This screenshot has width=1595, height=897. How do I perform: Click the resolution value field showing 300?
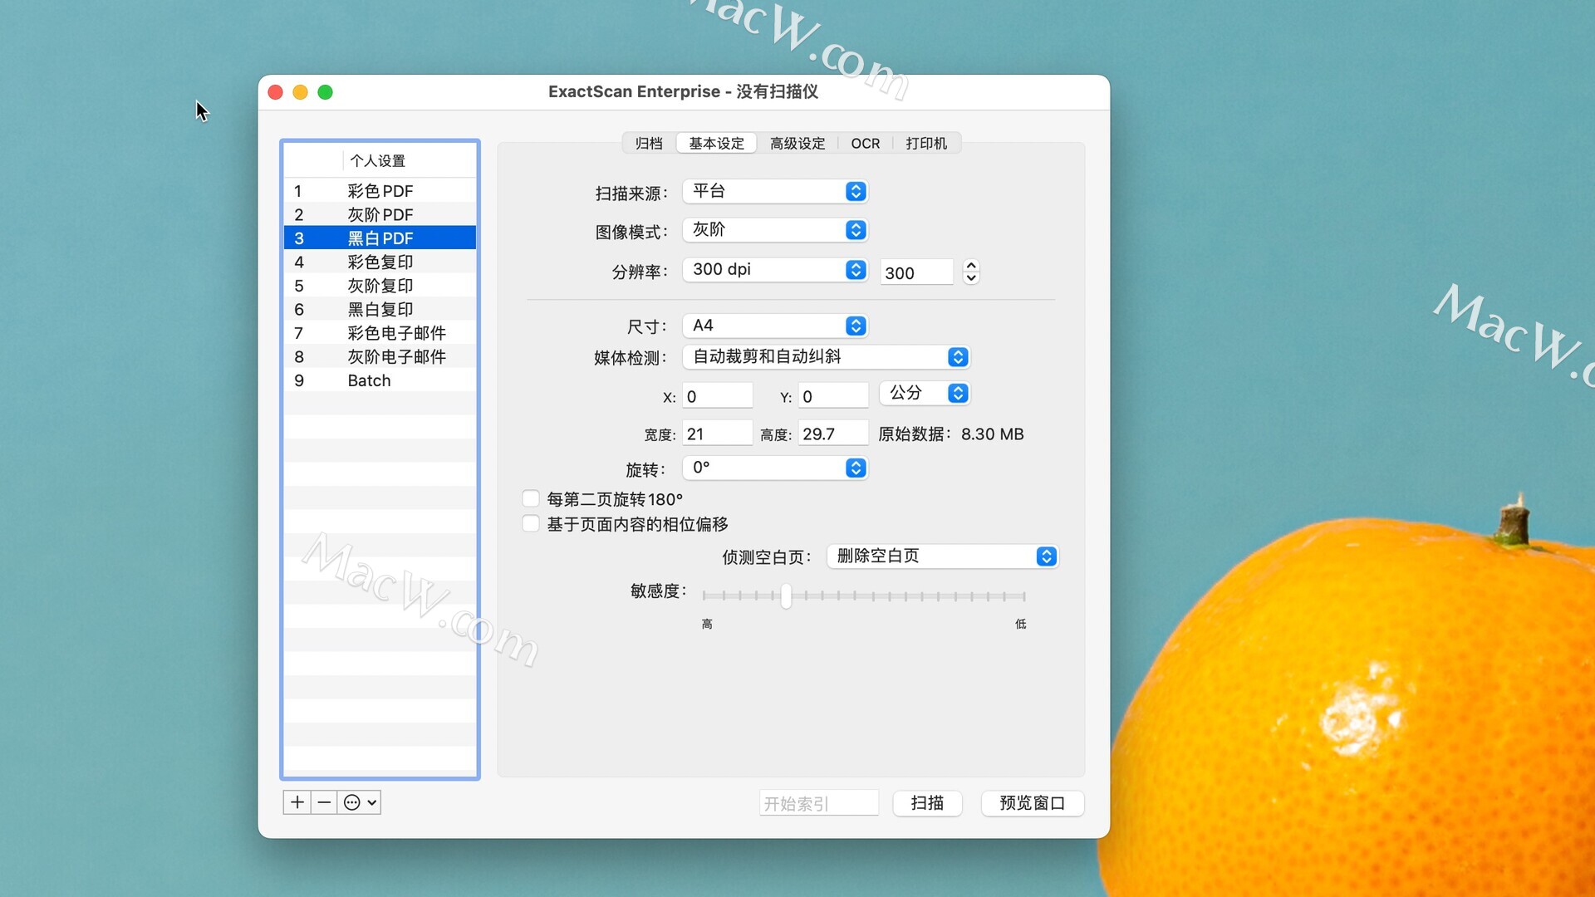click(916, 272)
